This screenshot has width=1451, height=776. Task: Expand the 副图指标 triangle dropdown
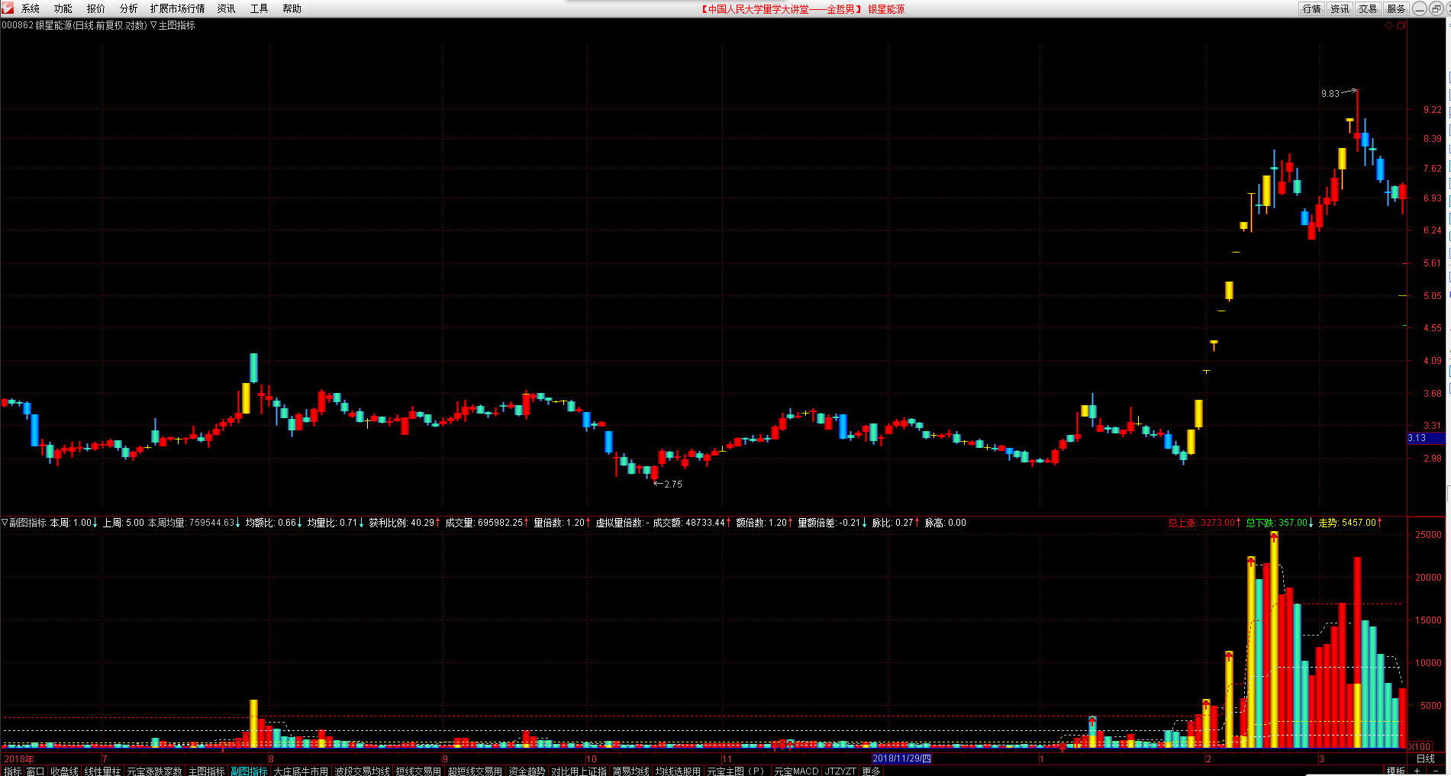click(5, 523)
